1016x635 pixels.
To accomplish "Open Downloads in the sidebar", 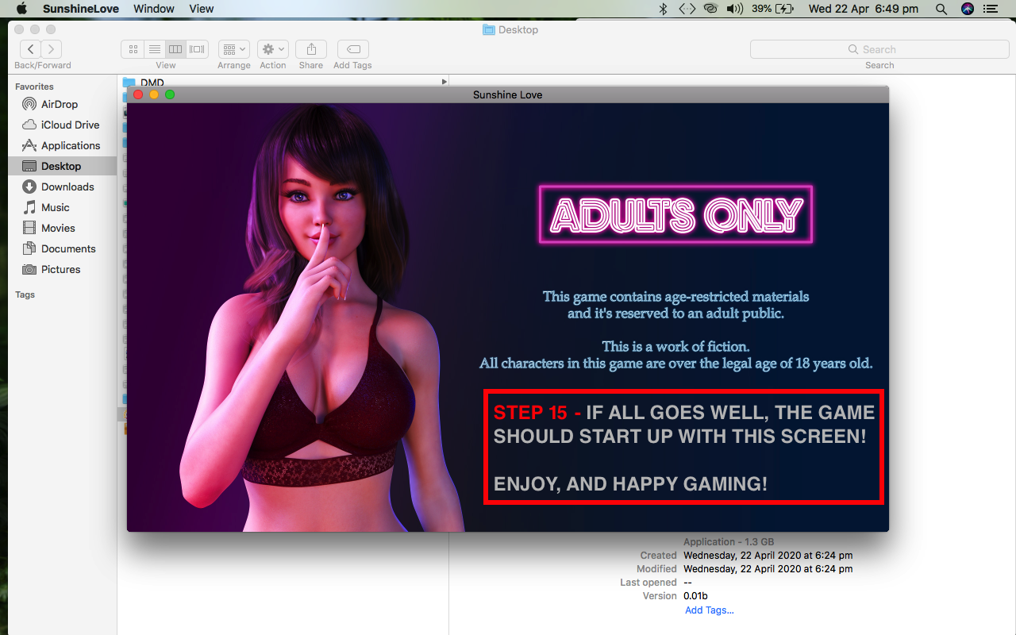I will (x=67, y=187).
